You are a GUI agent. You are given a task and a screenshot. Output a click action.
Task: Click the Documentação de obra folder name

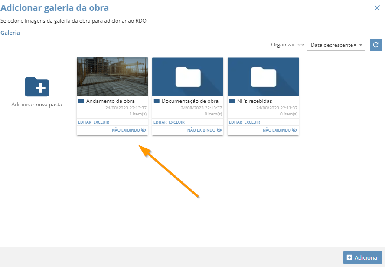[x=190, y=101]
